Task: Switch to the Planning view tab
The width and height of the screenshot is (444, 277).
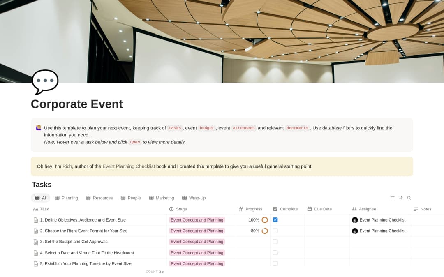Action: point(66,198)
